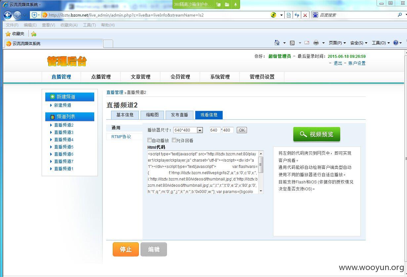The image size is (407, 277).
Task: Open 直播频道3 in channel list
Action: click(64, 132)
